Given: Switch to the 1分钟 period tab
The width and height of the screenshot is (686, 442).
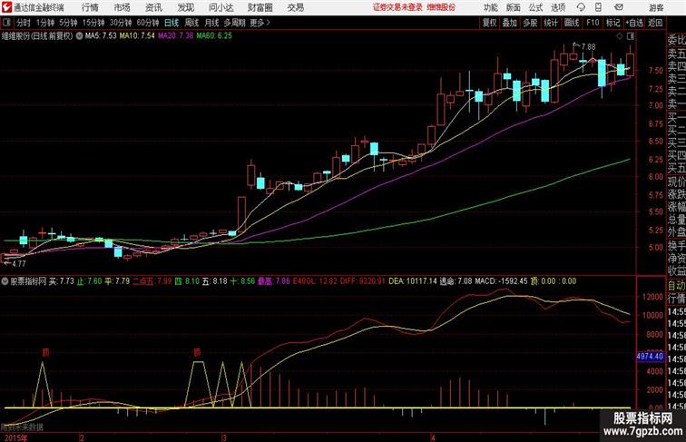Looking at the screenshot, I should [45, 23].
